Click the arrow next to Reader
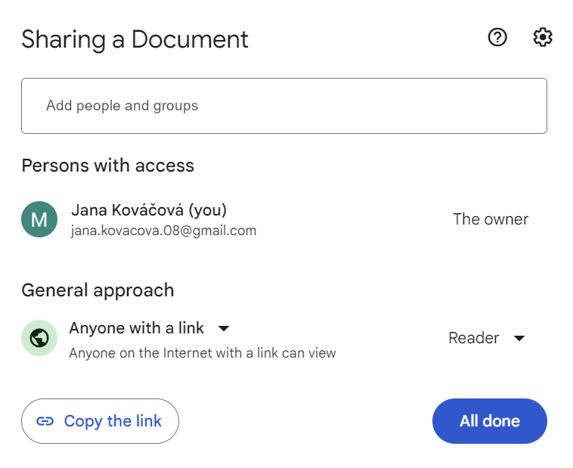Viewport: 573px width, 468px height. [x=519, y=338]
